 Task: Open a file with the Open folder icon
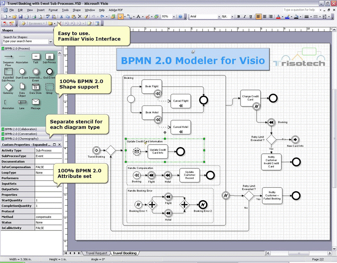[14, 16]
